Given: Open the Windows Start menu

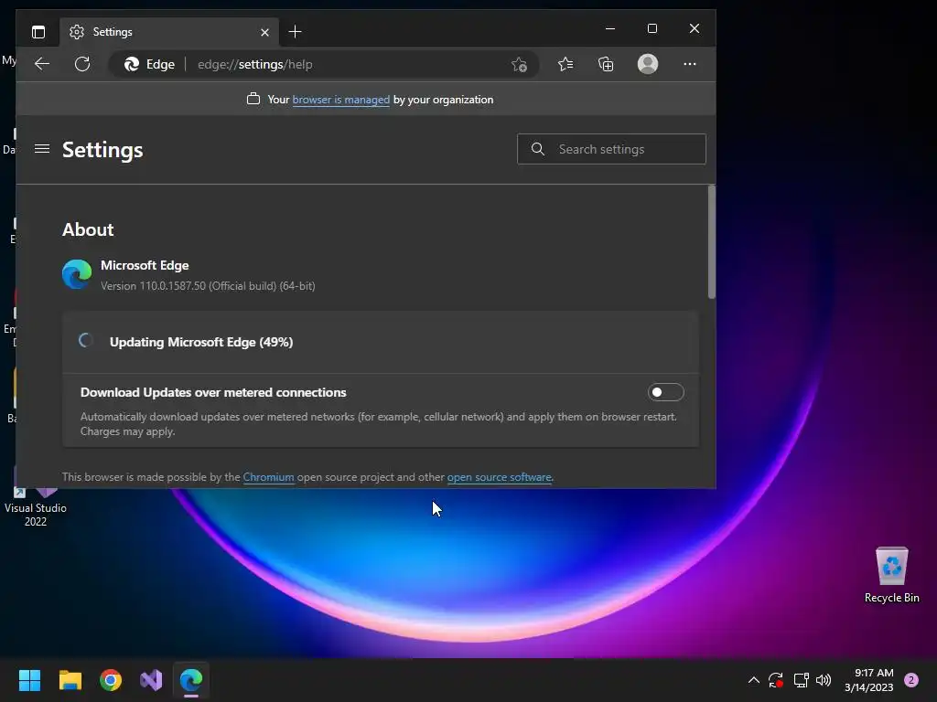Looking at the screenshot, I should point(29,680).
